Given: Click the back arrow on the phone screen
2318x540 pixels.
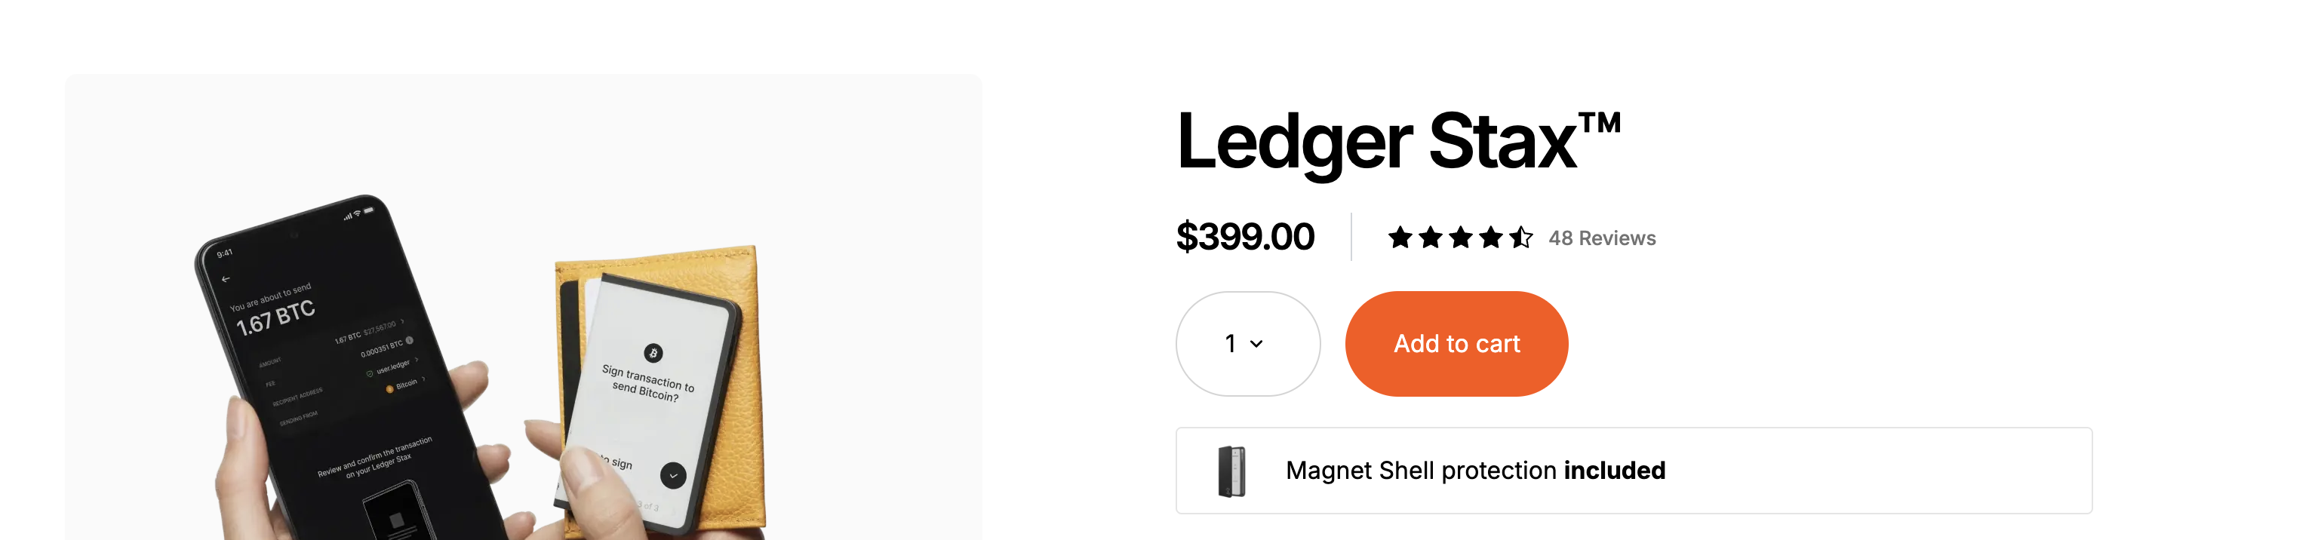Looking at the screenshot, I should [x=226, y=279].
